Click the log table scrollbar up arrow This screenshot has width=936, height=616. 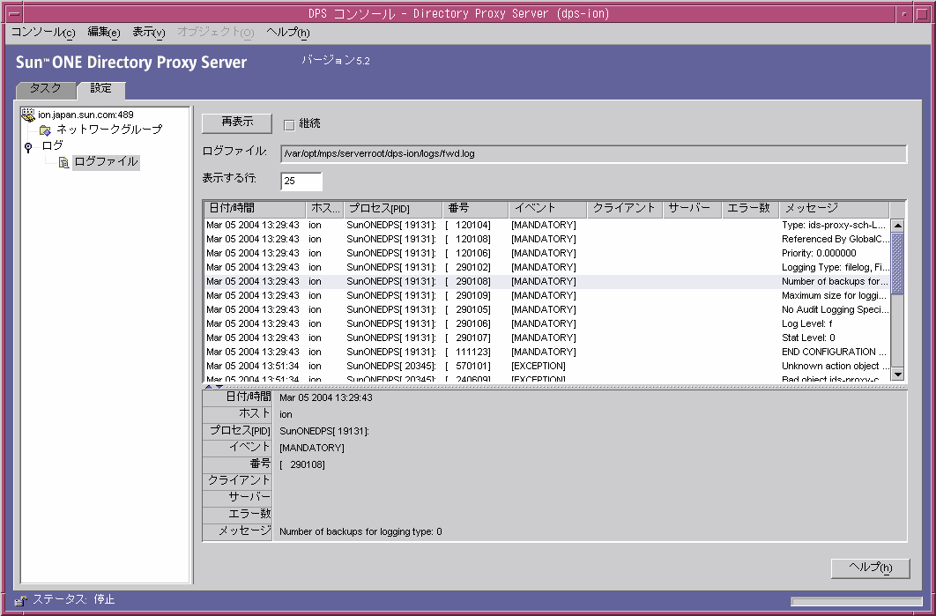[x=897, y=226]
